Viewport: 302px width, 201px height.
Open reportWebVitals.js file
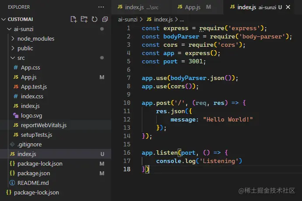[44, 125]
